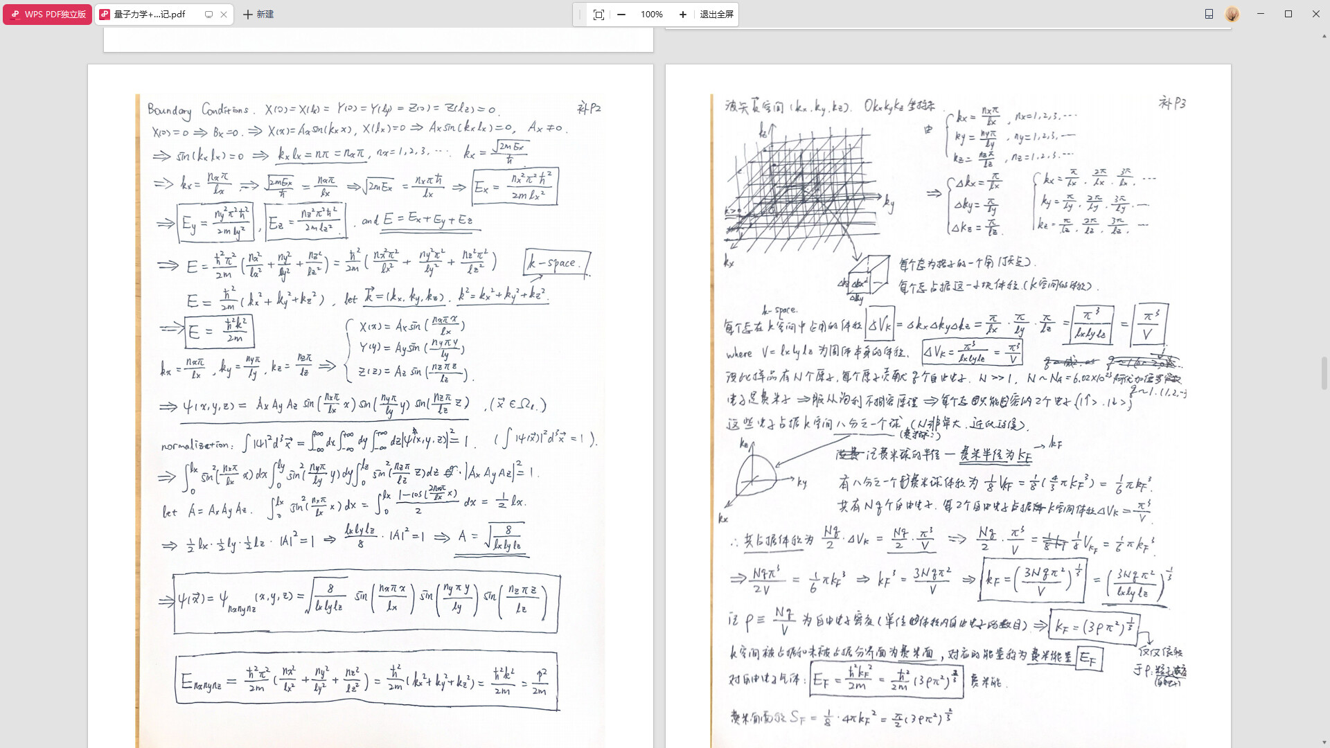1330x748 pixels.
Task: Click the reading mode icon near avatar
Action: (1209, 14)
